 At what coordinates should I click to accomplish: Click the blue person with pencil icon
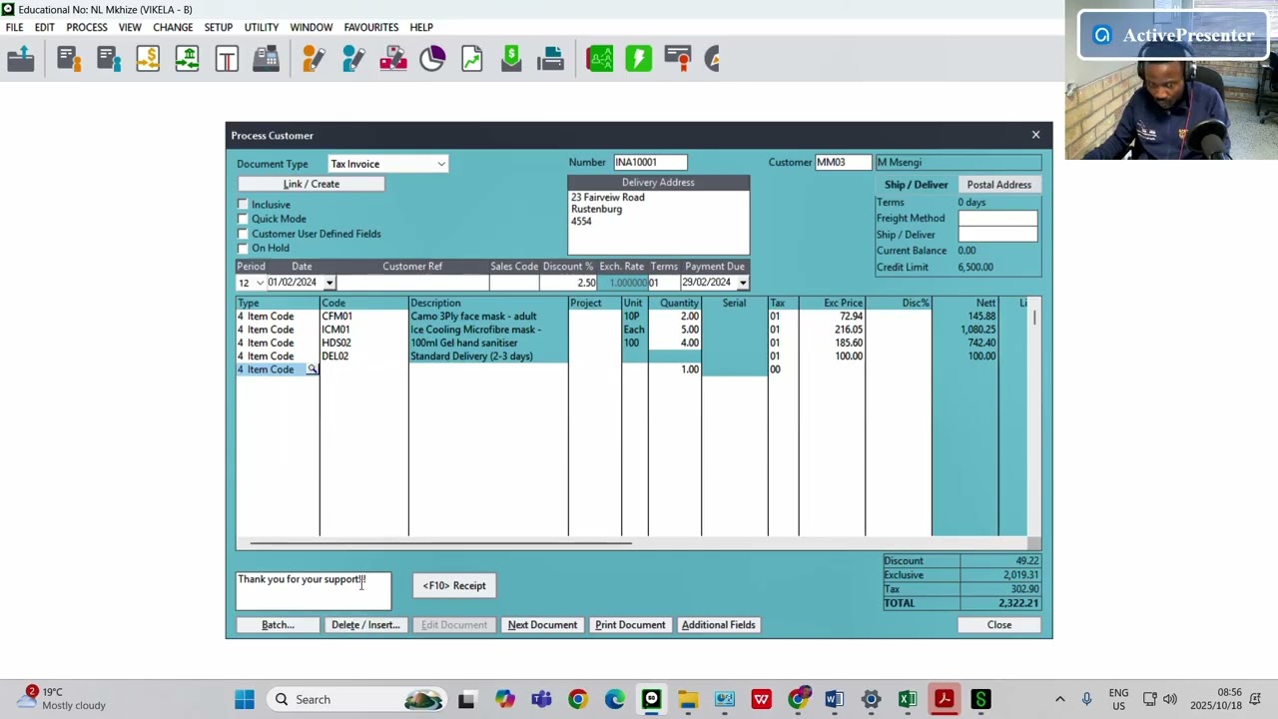[353, 59]
